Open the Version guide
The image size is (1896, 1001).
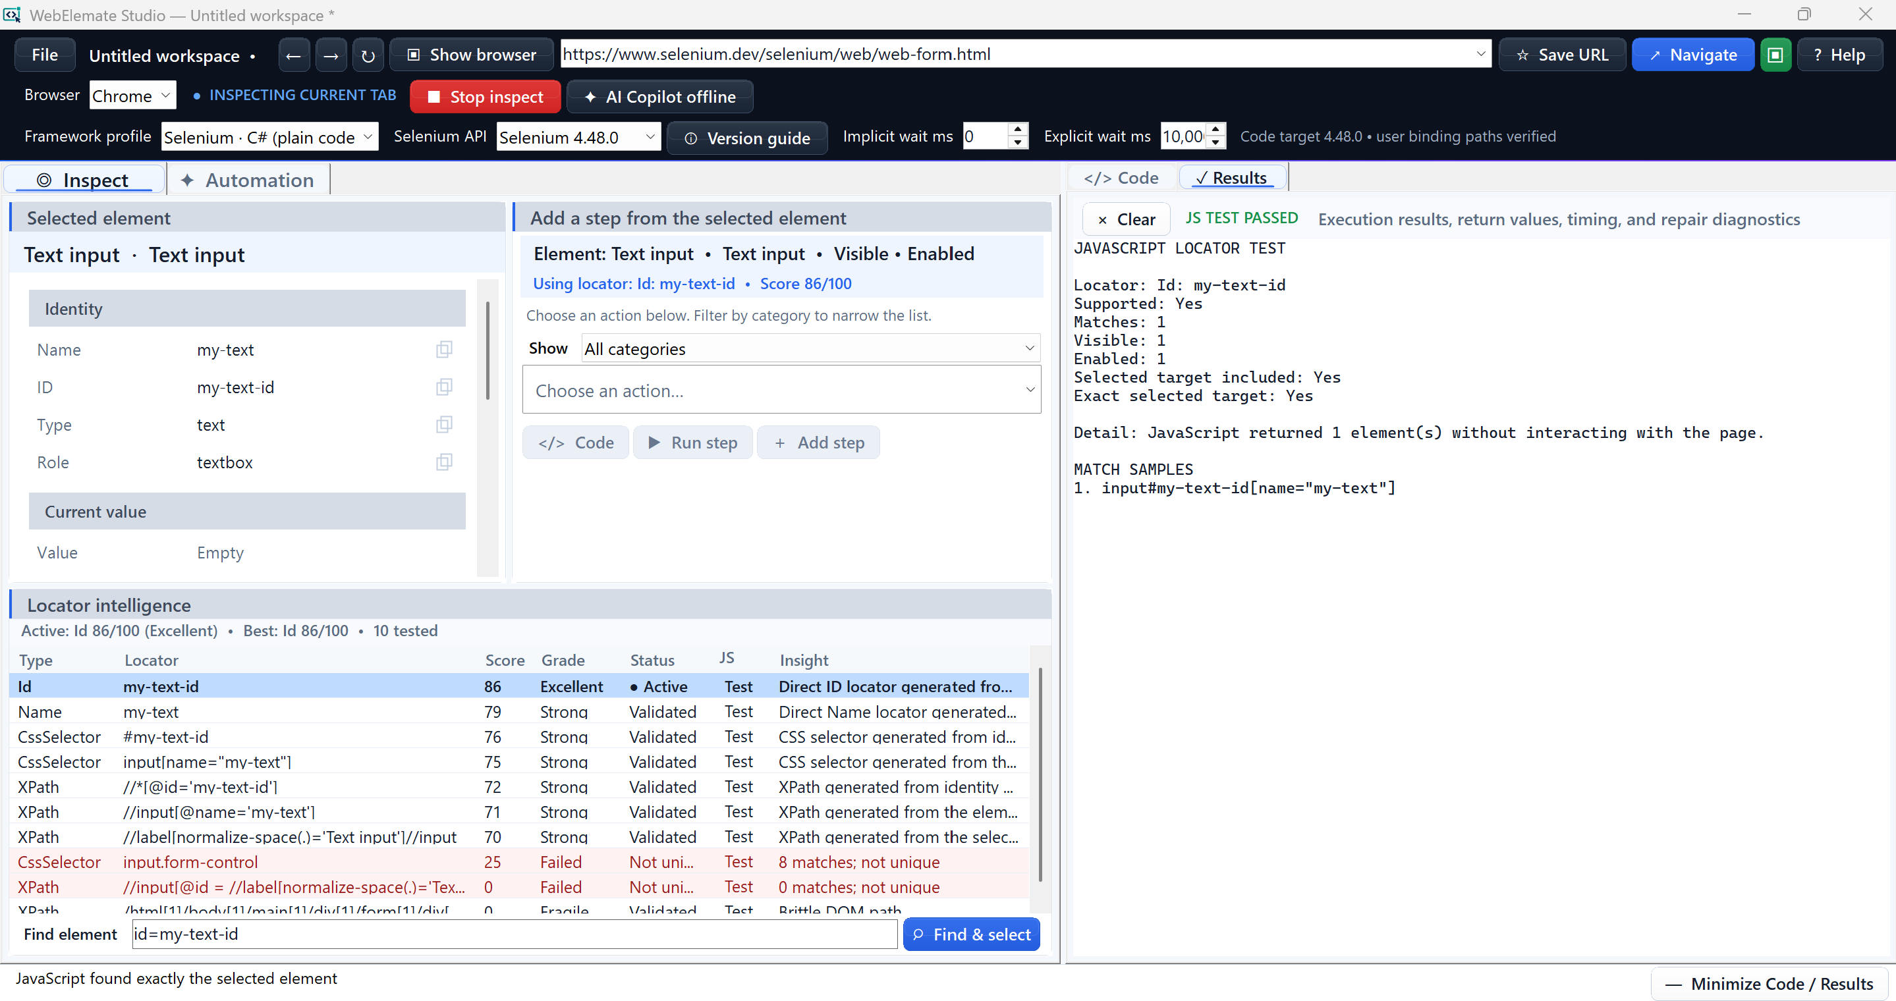[x=747, y=138]
